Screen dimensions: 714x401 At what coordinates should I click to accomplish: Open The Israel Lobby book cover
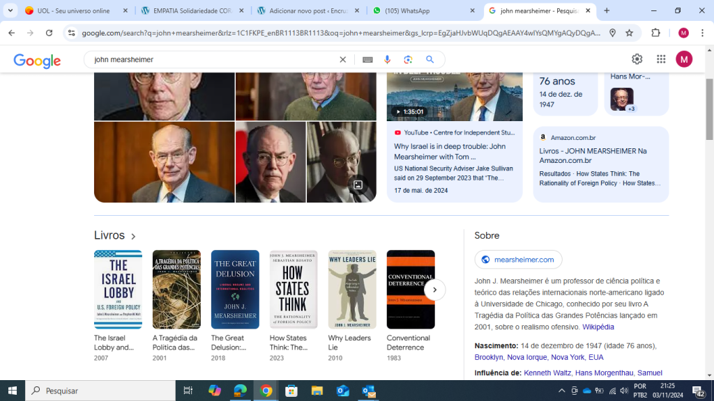[x=118, y=290]
